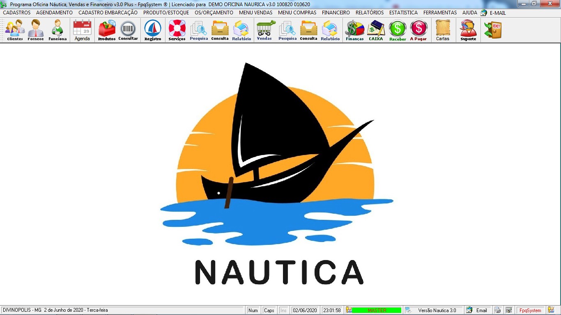Open the Suporte support icon
Screen dimensions: 561x315
pos(468,30)
